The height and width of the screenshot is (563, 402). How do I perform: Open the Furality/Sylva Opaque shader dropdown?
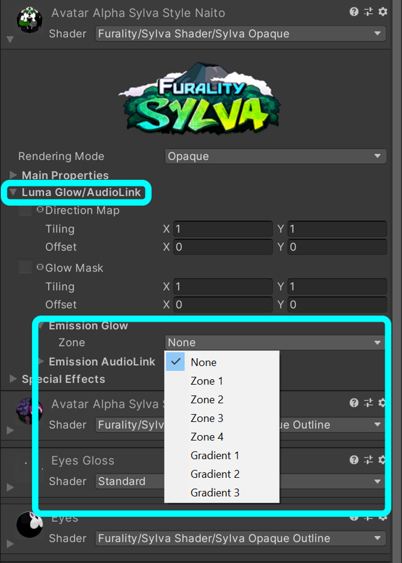240,34
